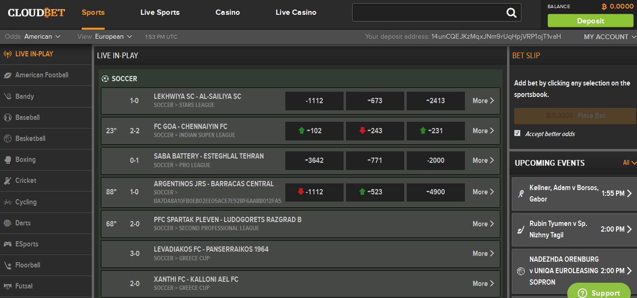
Task: Click the Boxing glove icon
Action: click(8, 160)
